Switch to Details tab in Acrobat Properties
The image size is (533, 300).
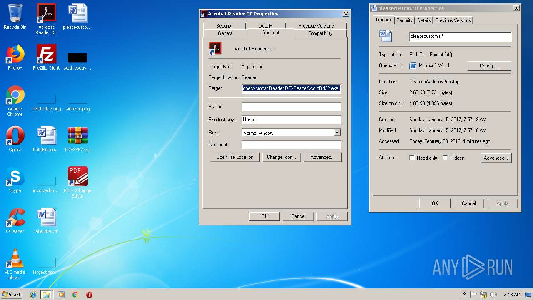265,25
